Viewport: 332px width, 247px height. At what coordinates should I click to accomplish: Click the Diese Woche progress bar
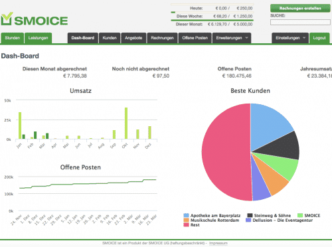point(212,12)
